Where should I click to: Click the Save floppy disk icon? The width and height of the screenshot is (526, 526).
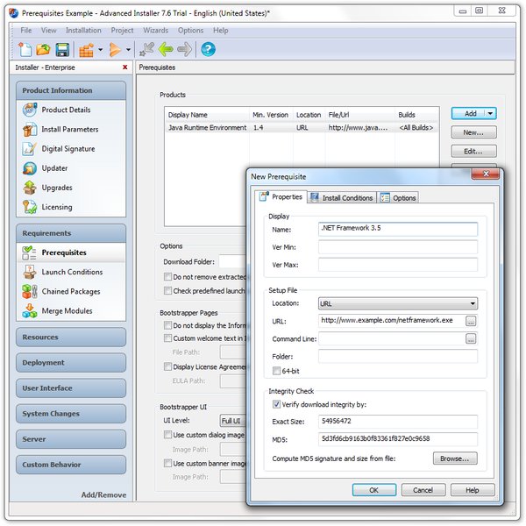62,50
